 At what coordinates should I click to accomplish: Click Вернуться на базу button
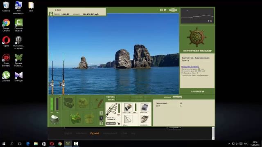coord(197,51)
